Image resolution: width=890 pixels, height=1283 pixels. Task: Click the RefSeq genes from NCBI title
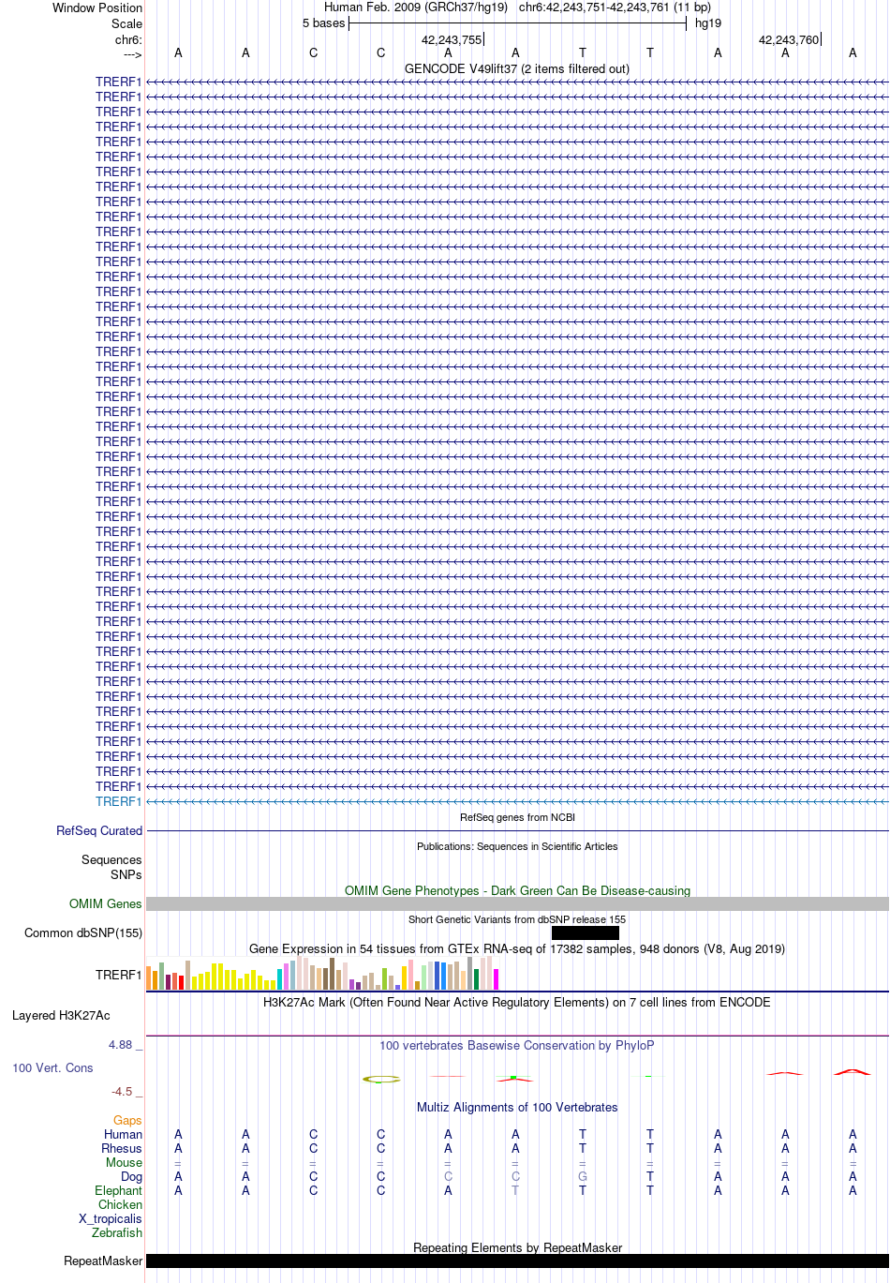click(x=517, y=817)
